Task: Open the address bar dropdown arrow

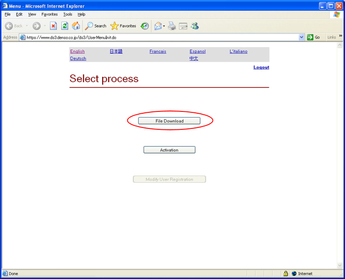Action: point(302,37)
